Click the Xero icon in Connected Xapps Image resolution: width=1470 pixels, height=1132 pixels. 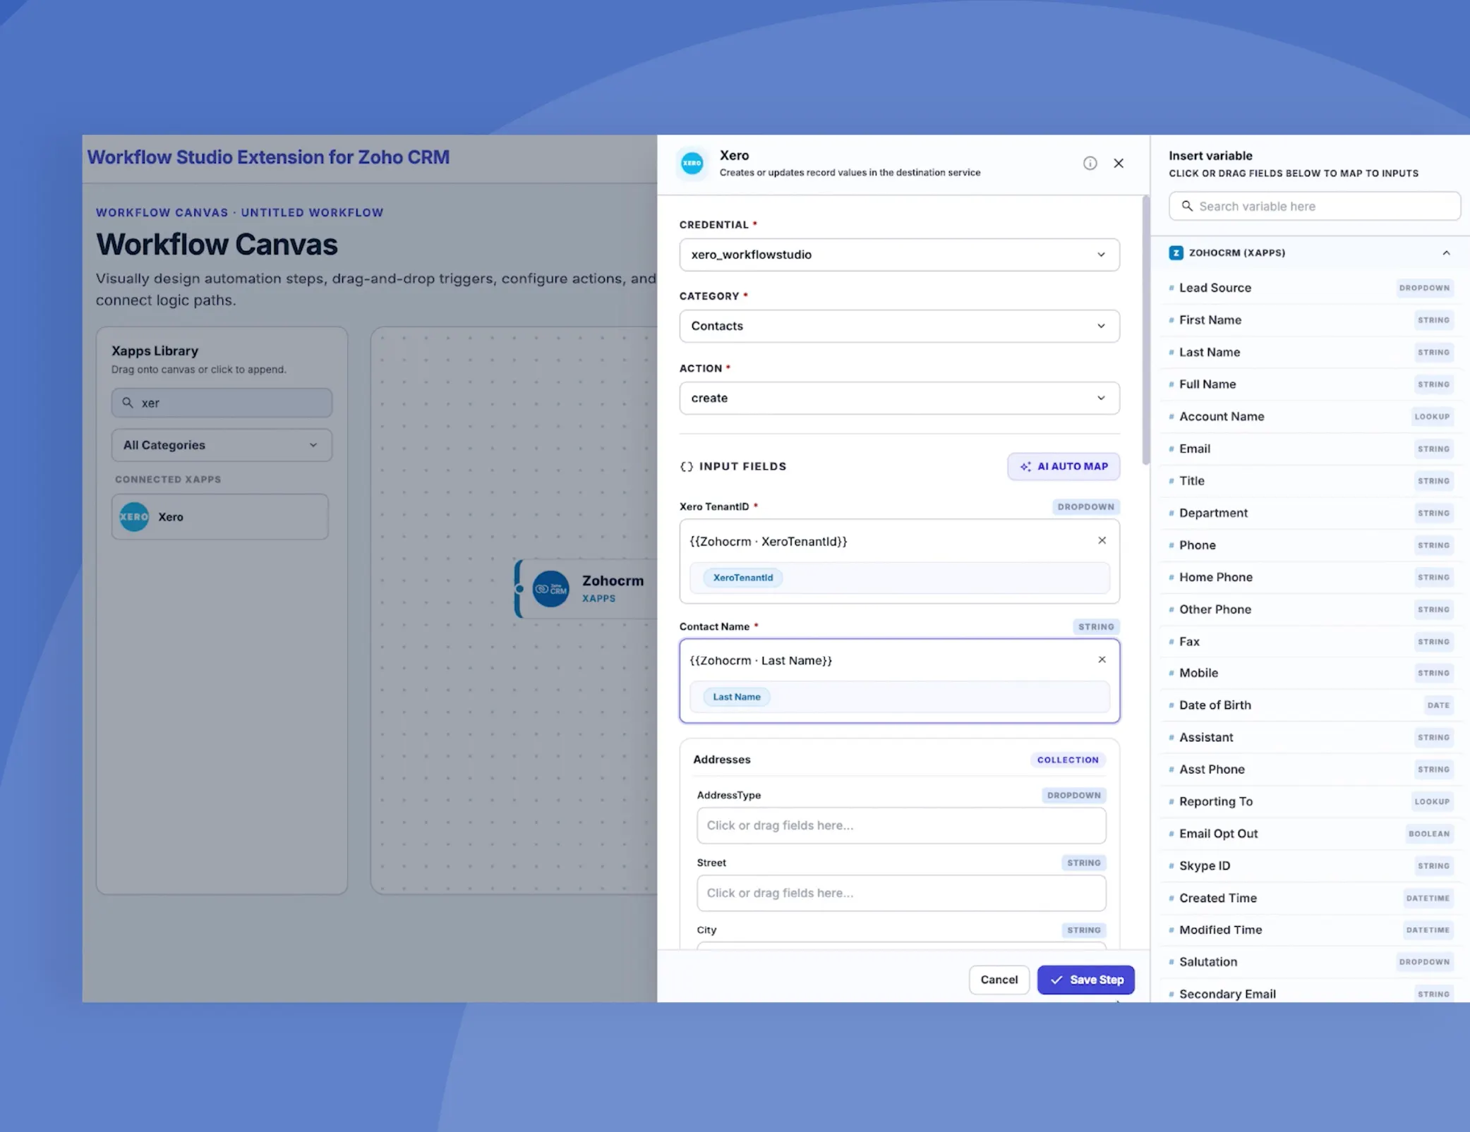[134, 516]
